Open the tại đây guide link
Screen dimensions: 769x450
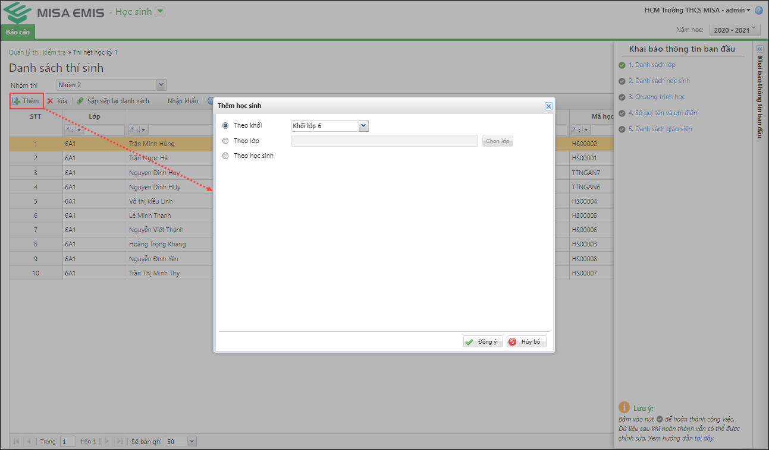(x=704, y=438)
